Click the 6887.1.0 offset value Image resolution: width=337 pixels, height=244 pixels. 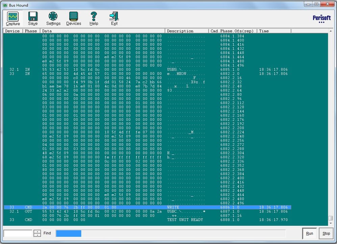[230, 211]
